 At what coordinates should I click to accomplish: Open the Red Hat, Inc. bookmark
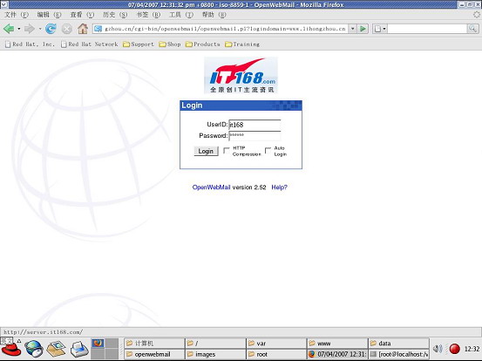30,44
